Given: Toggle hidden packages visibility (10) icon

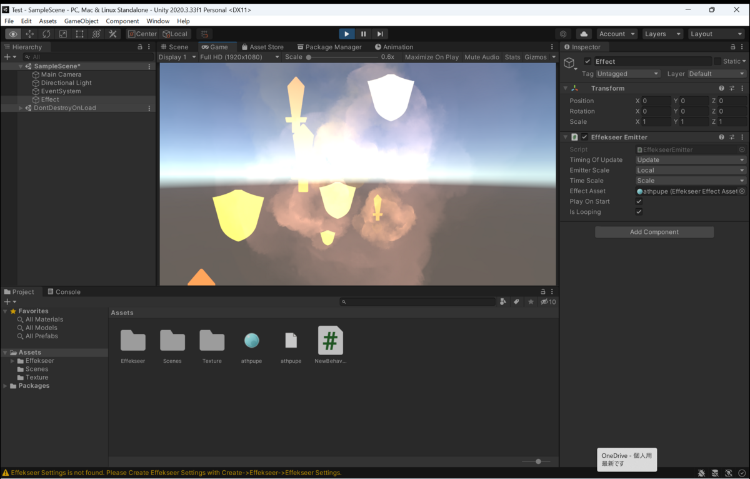Looking at the screenshot, I should [548, 301].
